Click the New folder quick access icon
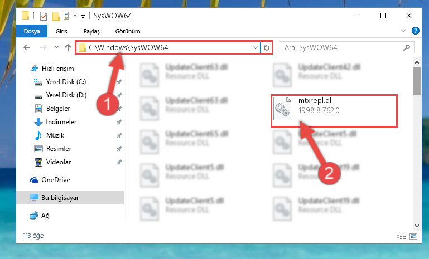429x259 pixels. (x=56, y=16)
